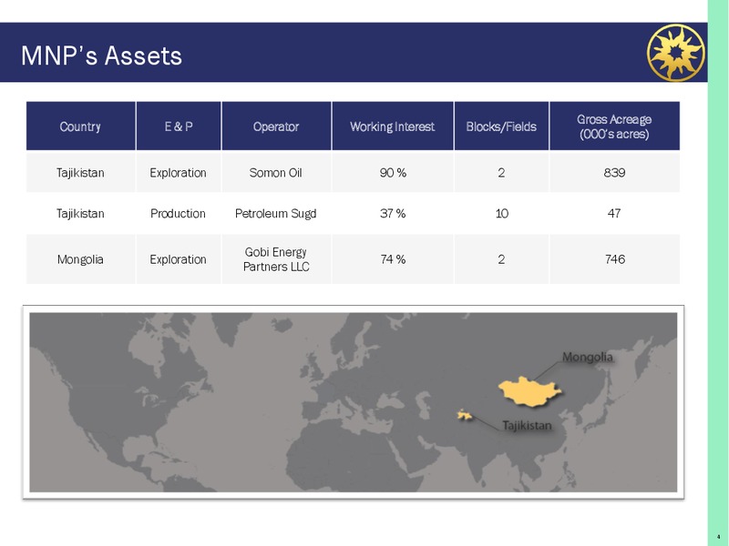Click the "37 %" working interest cell
The width and height of the screenshot is (729, 546).
393,214
